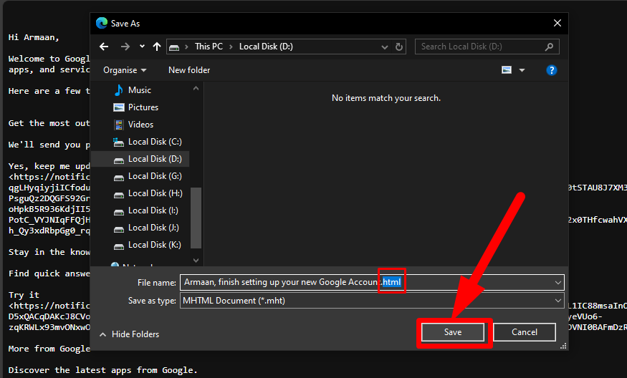Click the help question mark icon
The height and width of the screenshot is (378, 627).
click(552, 70)
